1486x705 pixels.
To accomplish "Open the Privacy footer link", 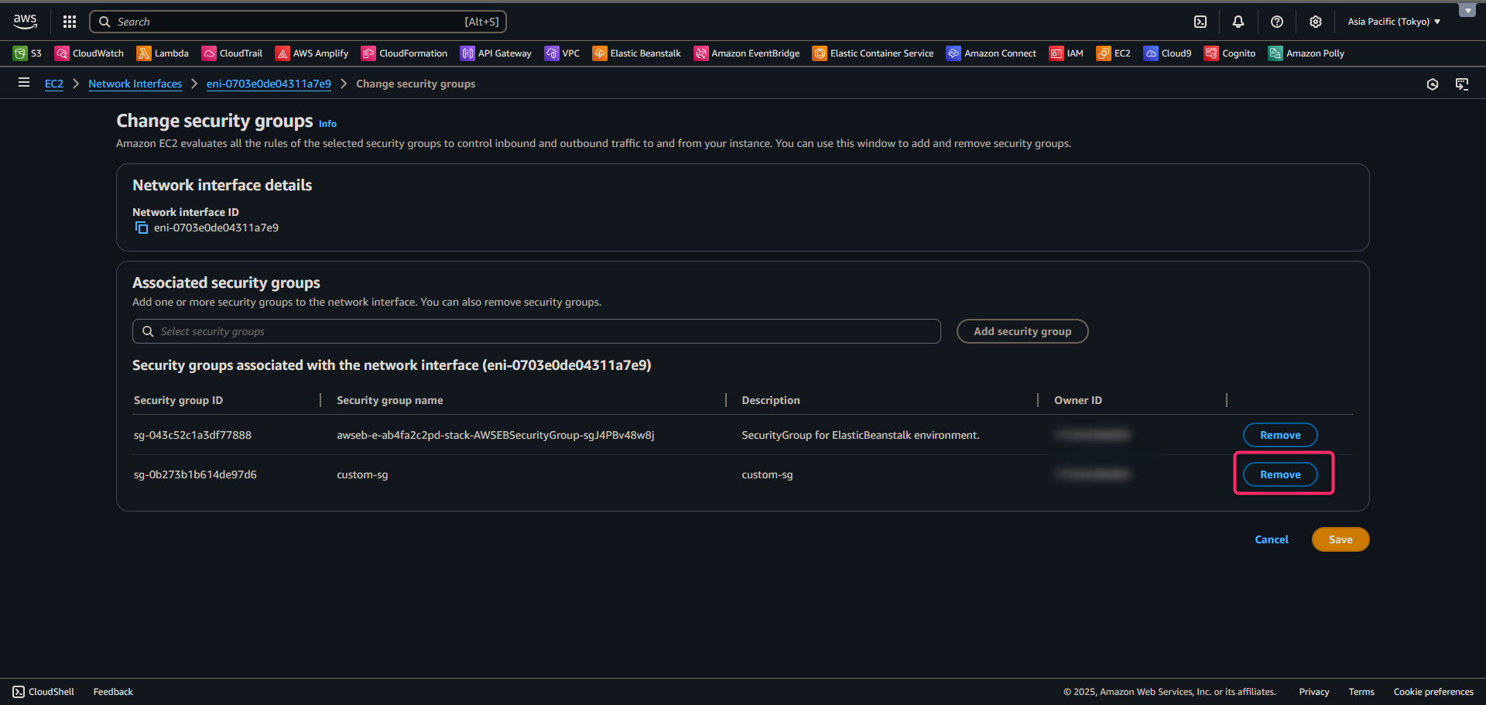I will click(1314, 692).
